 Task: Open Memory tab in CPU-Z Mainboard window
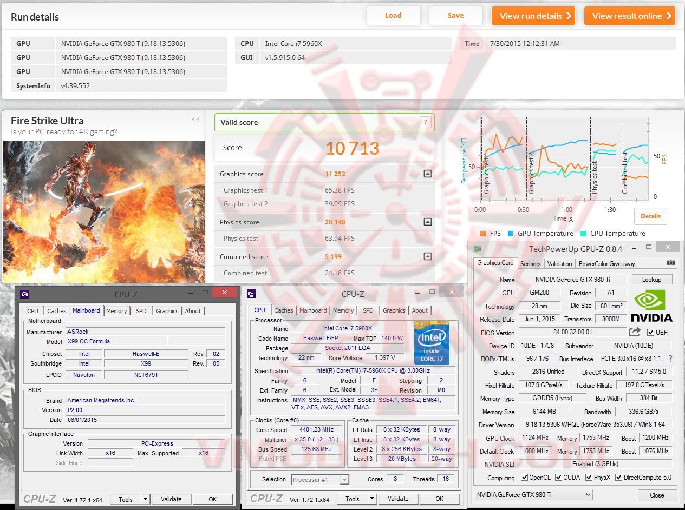click(116, 311)
